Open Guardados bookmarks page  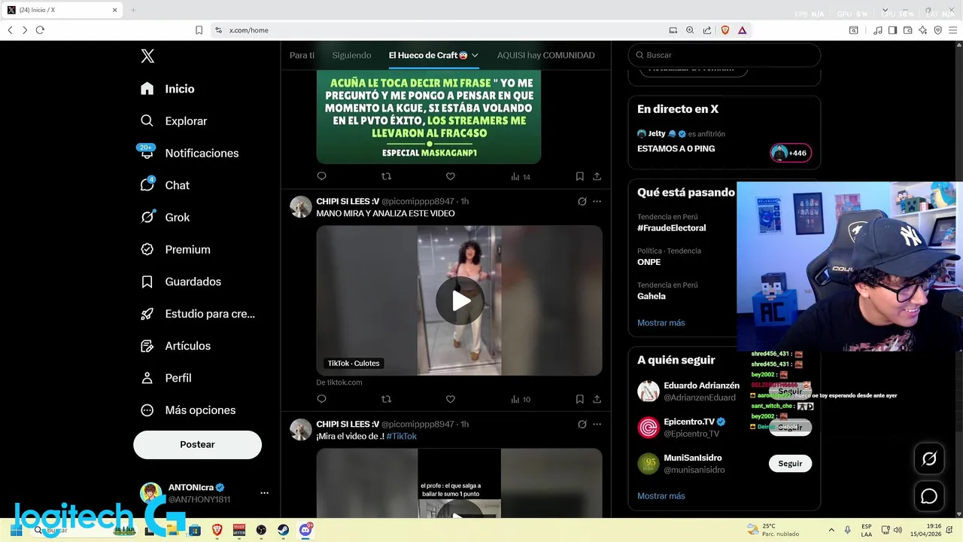pos(181,282)
